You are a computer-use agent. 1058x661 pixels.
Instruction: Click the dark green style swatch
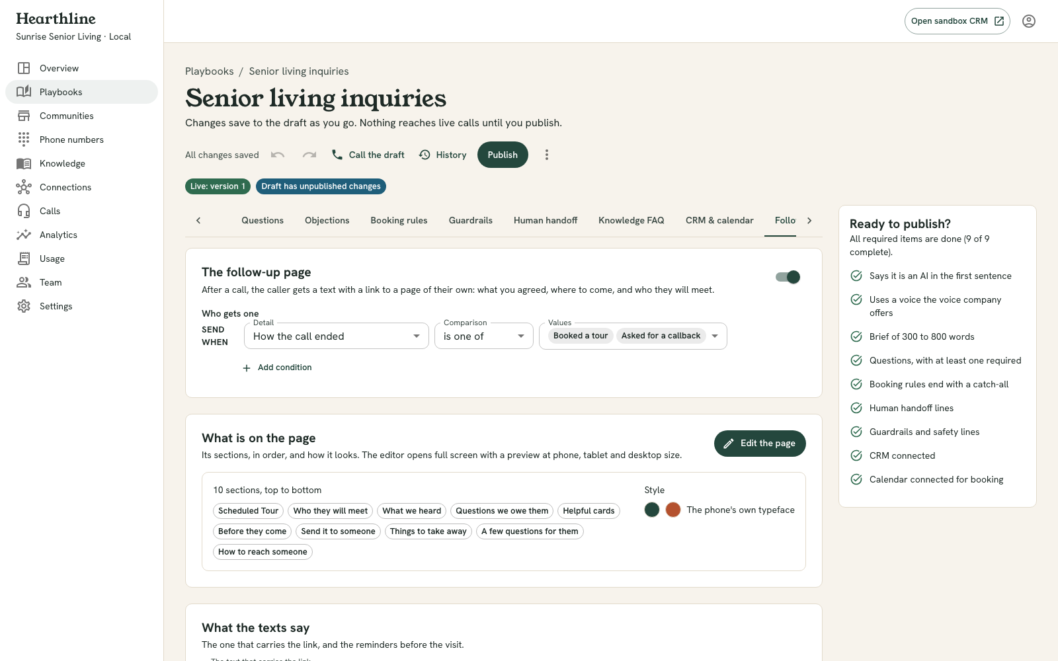pyautogui.click(x=652, y=510)
